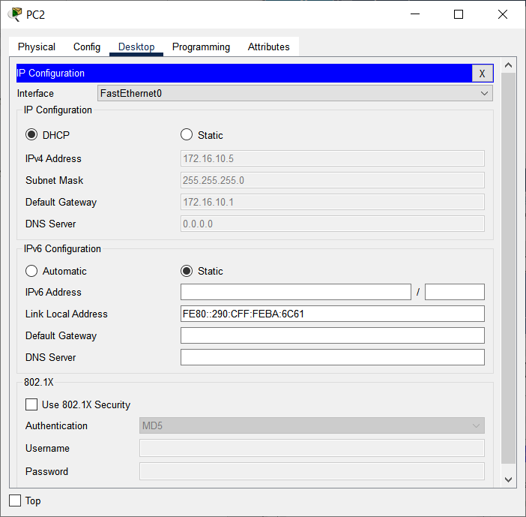Close the PC2 window

pos(503,14)
